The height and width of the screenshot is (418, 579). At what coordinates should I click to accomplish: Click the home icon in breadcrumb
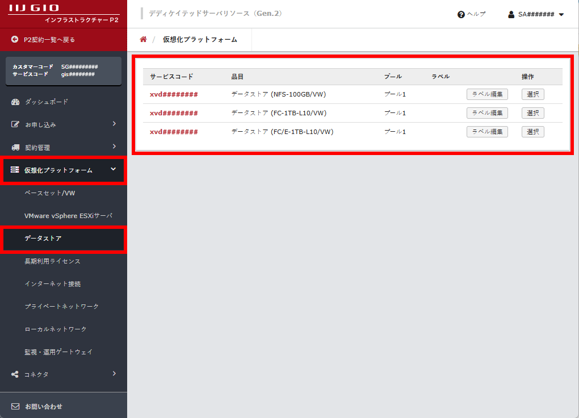pyautogui.click(x=143, y=39)
